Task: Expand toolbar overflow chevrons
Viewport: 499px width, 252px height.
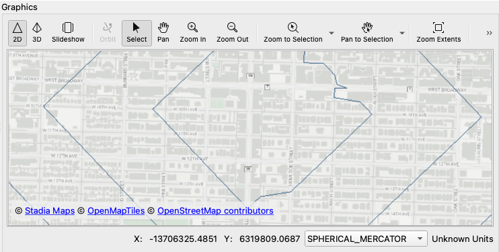Action: tap(489, 33)
